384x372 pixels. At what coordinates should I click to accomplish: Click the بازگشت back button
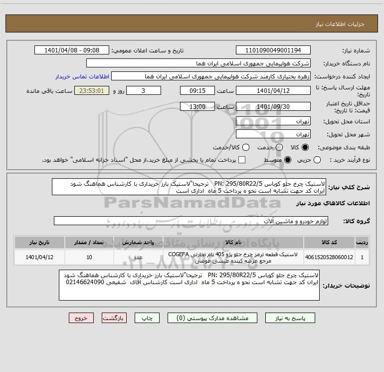click(114, 318)
